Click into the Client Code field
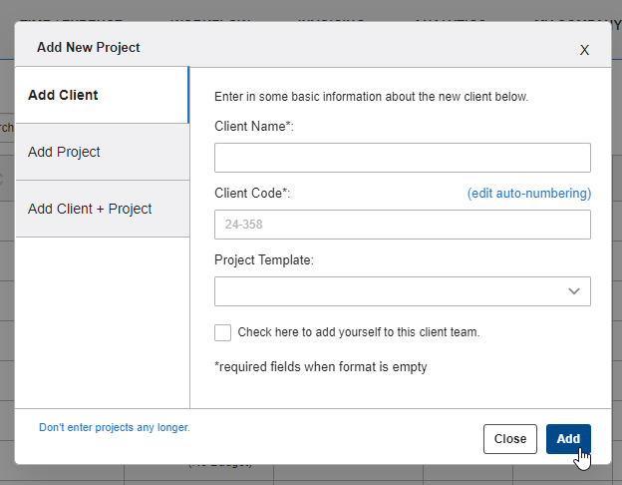Viewport: 622px width, 485px height. [x=402, y=225]
